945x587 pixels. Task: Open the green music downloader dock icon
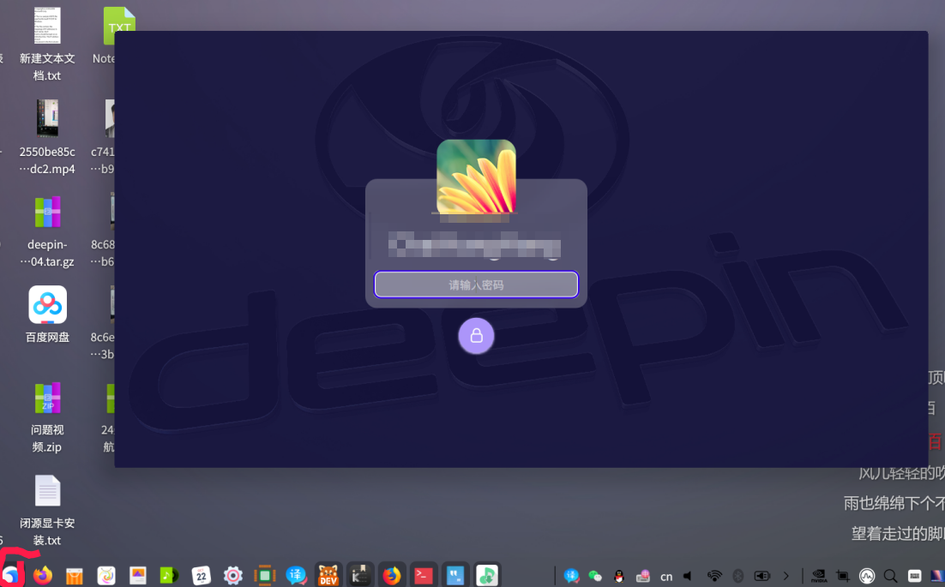487,576
